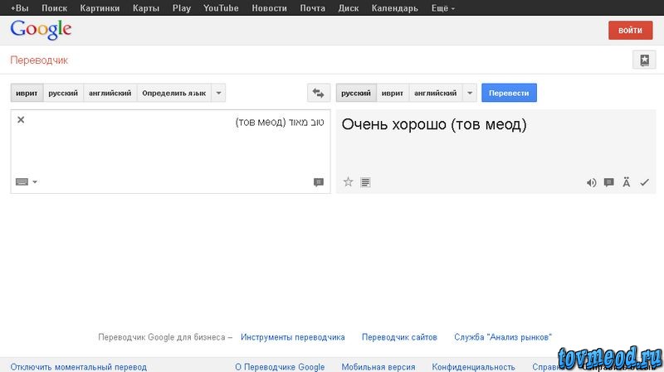Expand keyboard input method arrow

35,181
